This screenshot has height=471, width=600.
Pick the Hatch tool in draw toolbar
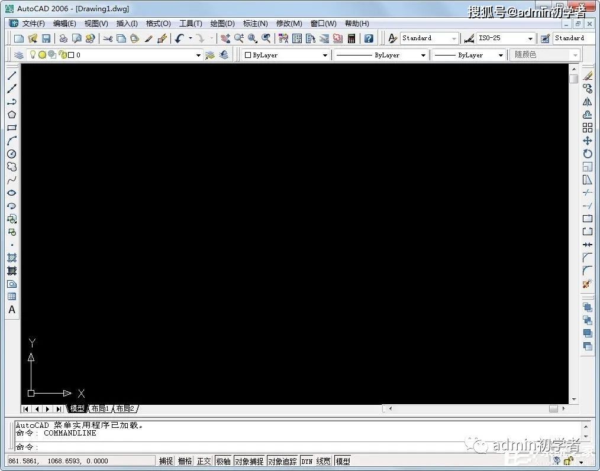[x=11, y=258]
